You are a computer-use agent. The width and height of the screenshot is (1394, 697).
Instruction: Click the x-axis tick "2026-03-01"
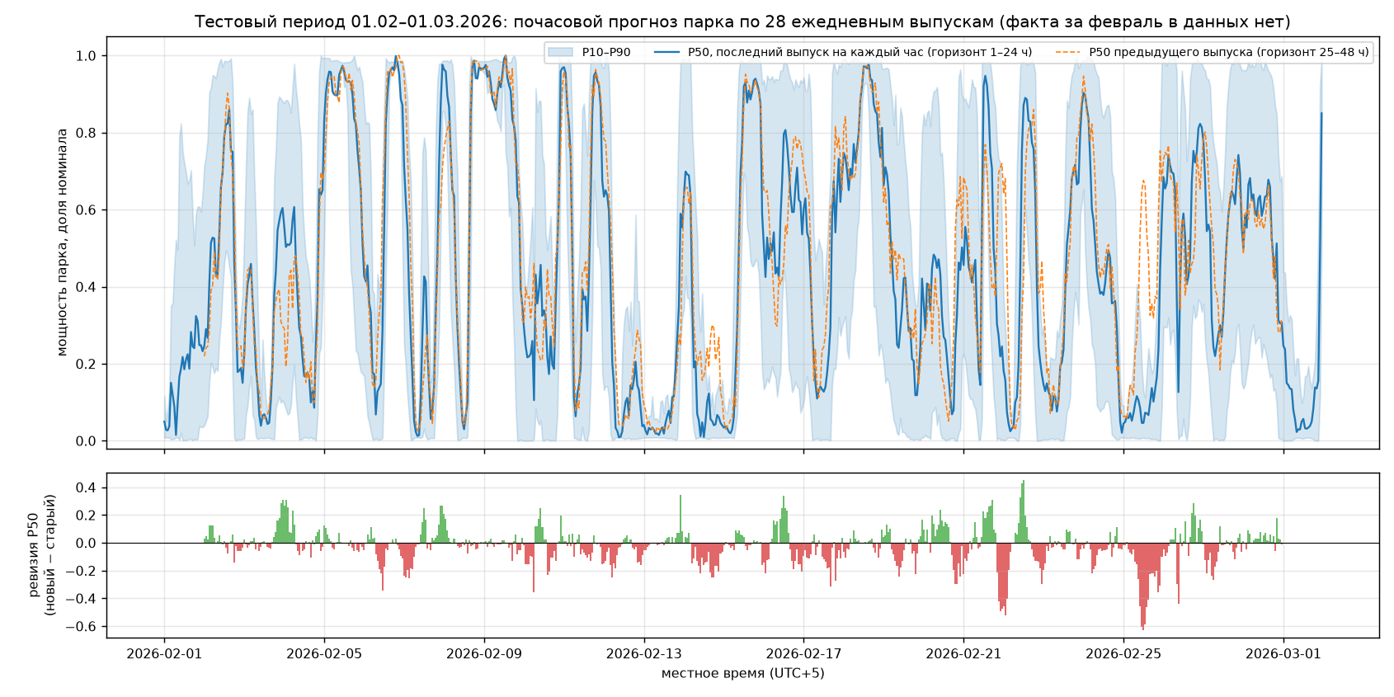pos(1283,654)
